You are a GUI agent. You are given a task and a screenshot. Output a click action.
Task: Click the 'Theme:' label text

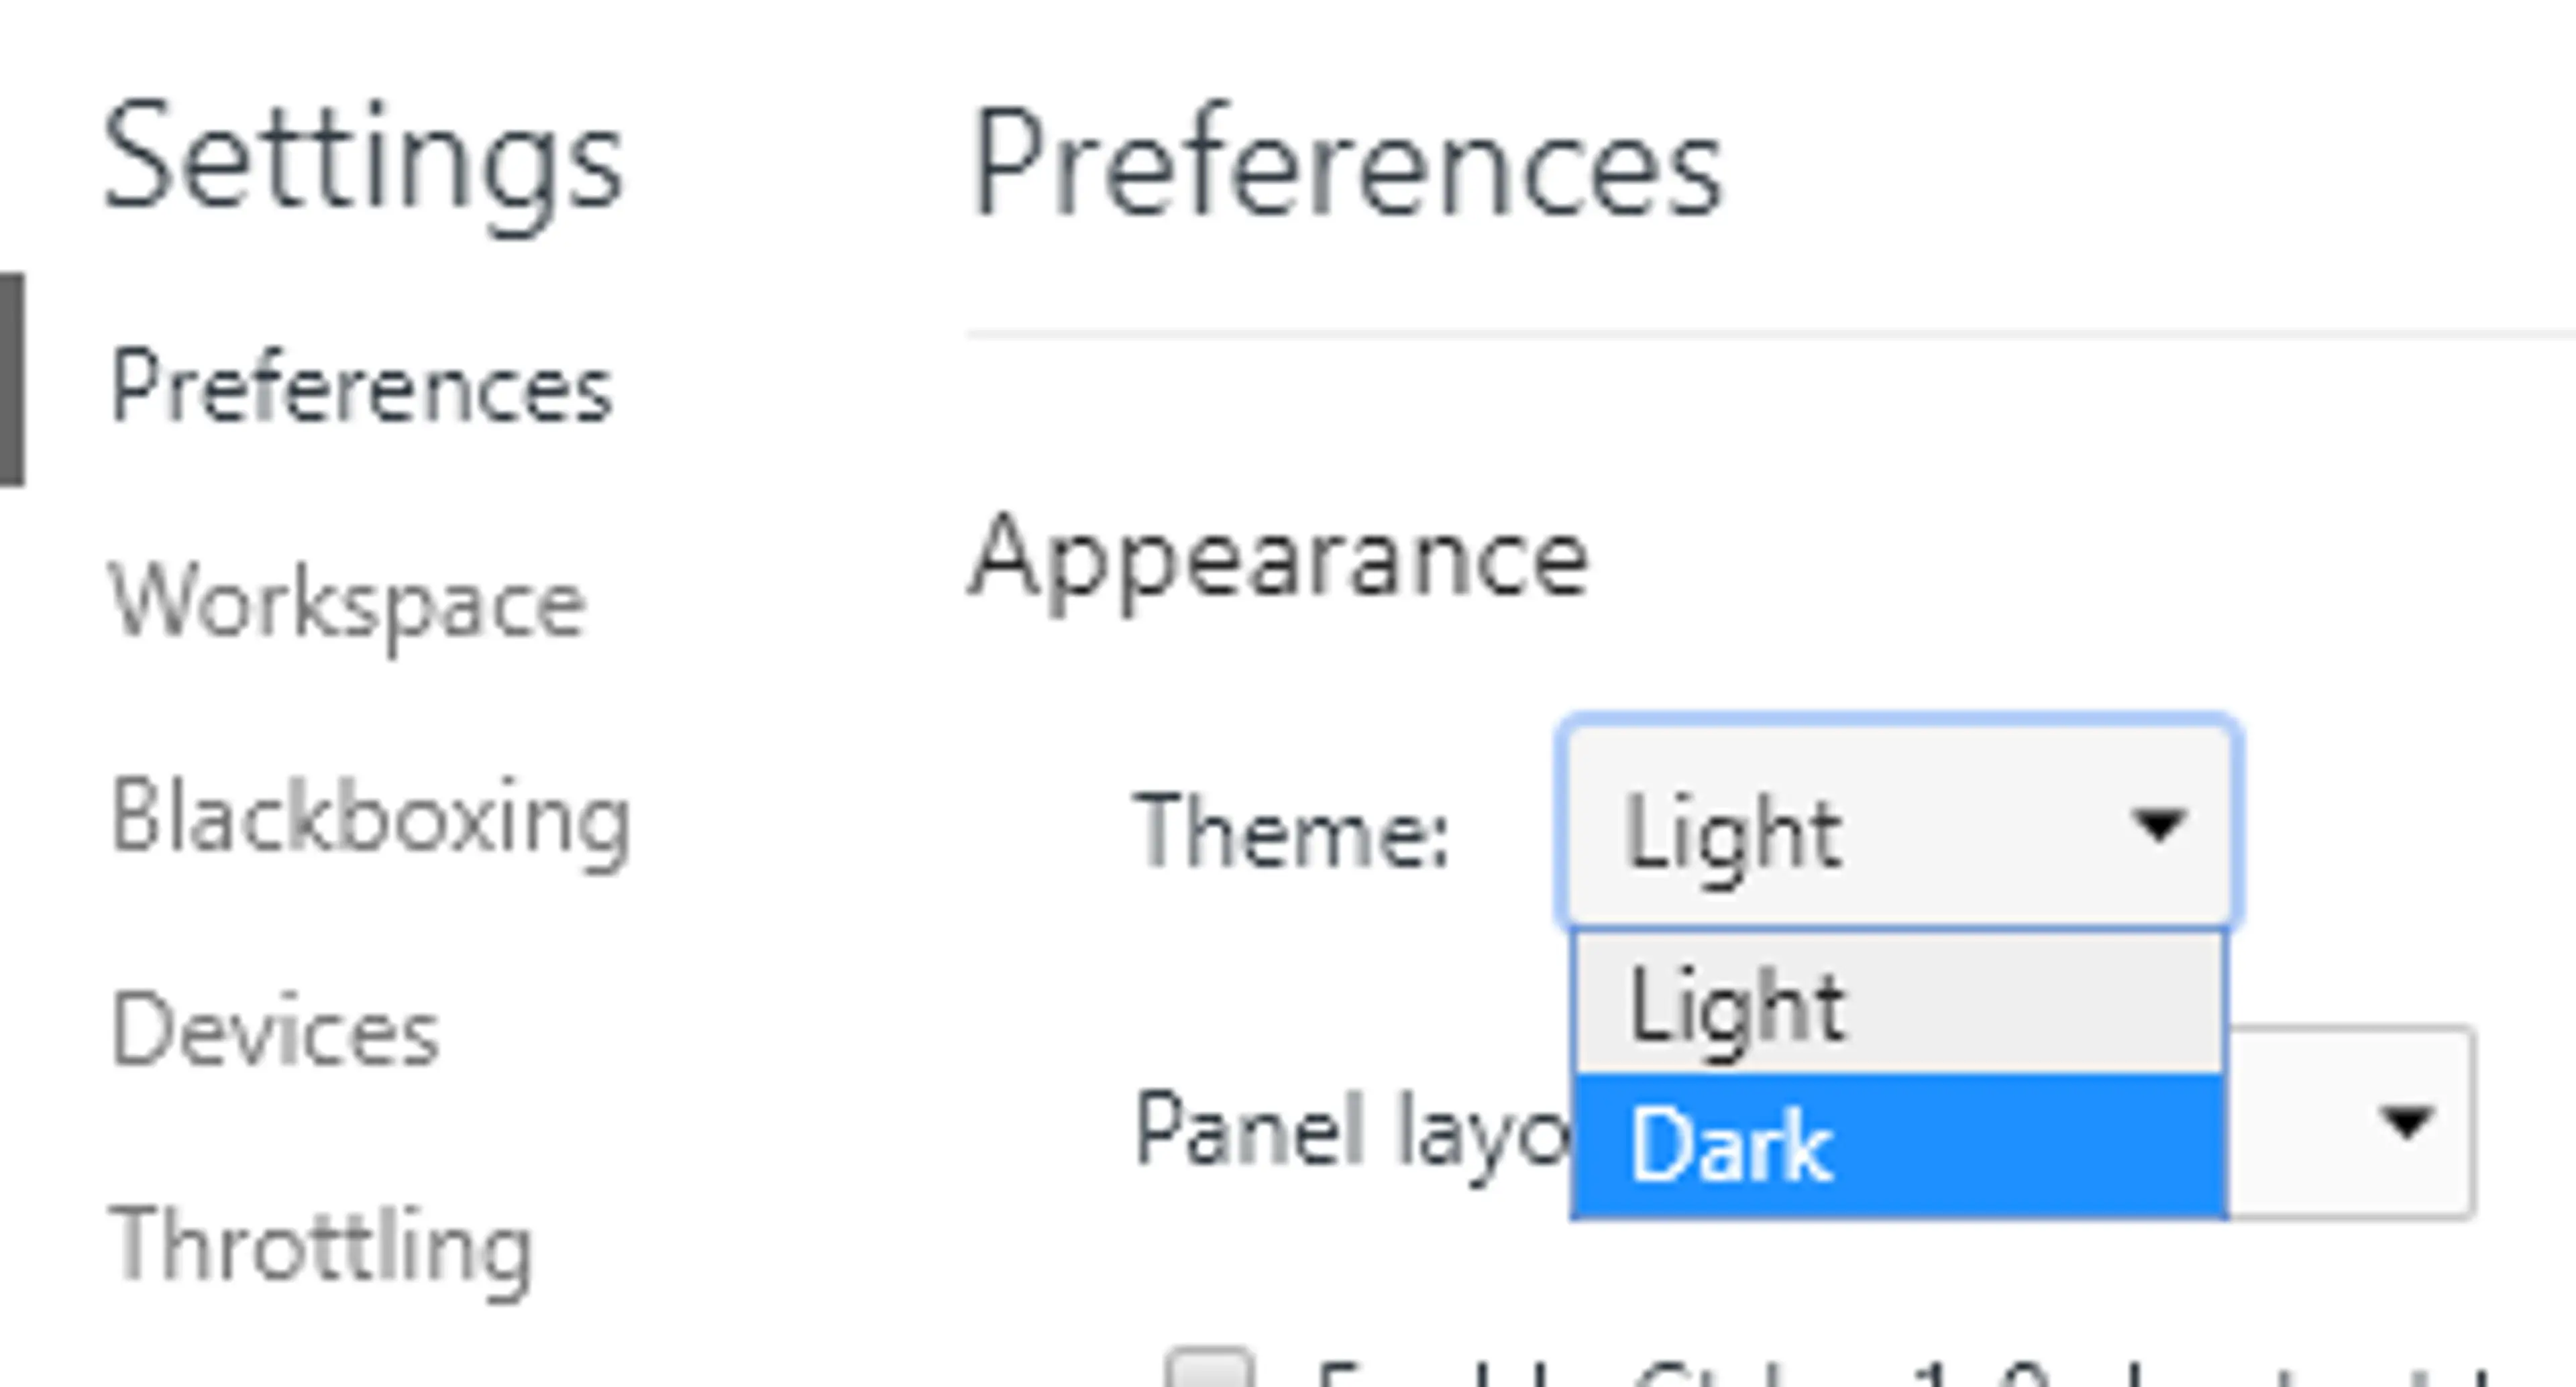(x=1290, y=830)
